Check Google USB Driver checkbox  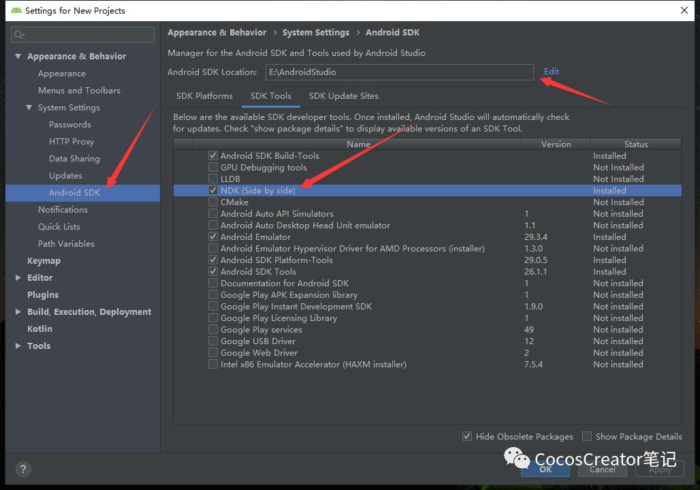click(213, 341)
